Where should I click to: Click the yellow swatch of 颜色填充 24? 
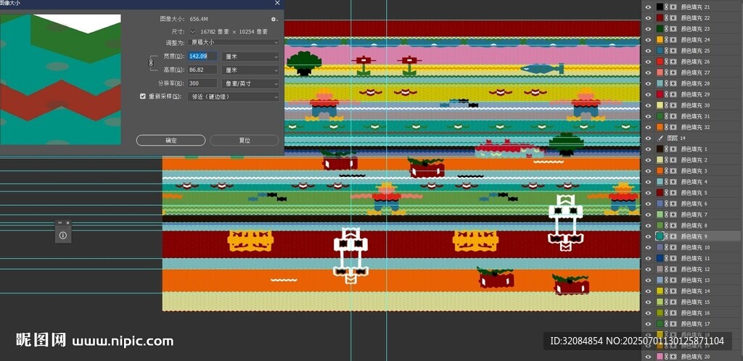coord(660,40)
